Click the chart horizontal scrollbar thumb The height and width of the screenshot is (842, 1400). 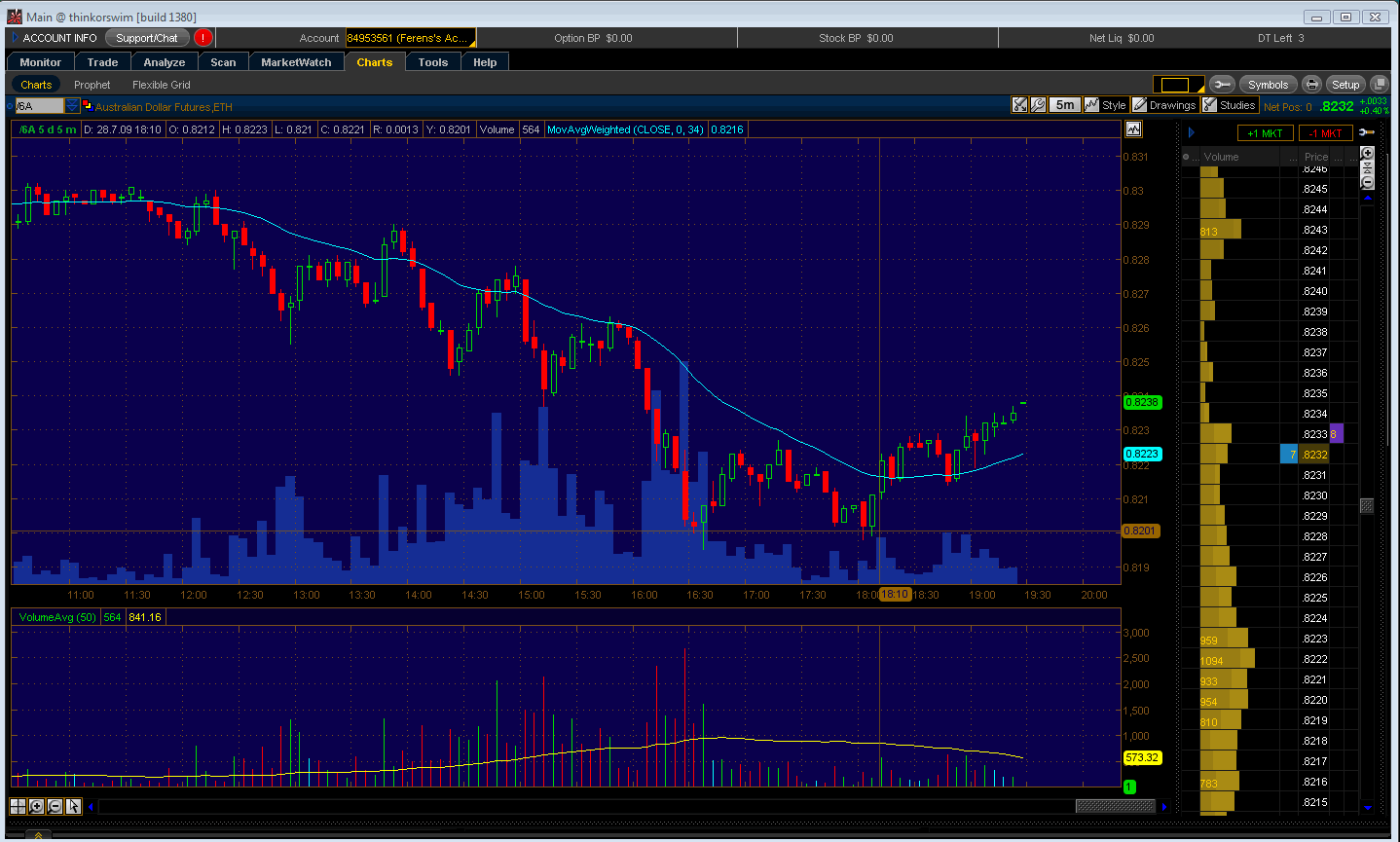[1115, 806]
